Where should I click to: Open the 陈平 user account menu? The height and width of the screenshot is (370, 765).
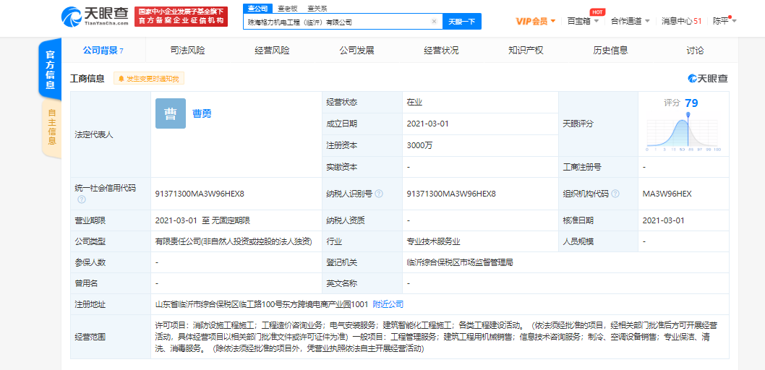point(725,21)
